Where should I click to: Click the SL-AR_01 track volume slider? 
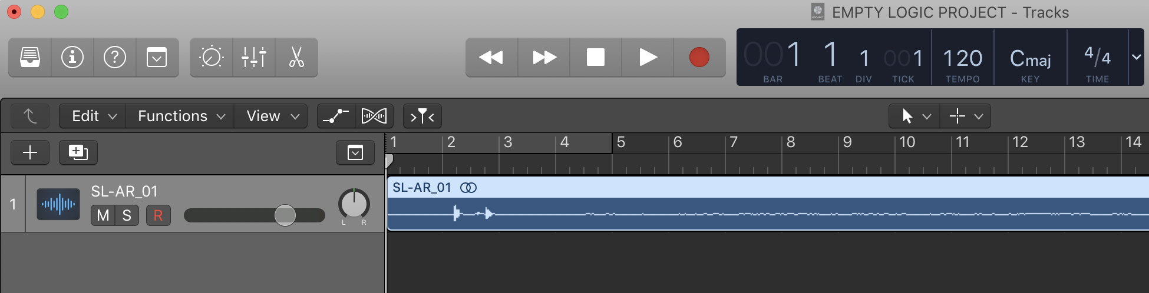(x=285, y=215)
